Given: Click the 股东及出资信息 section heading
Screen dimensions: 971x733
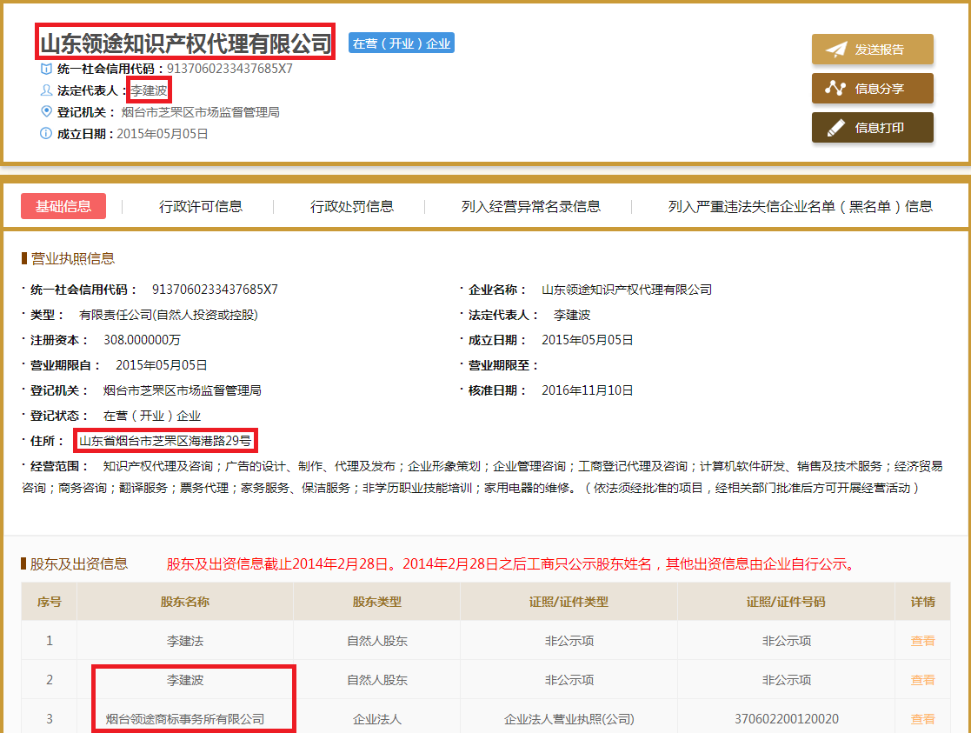Looking at the screenshot, I should (x=79, y=563).
